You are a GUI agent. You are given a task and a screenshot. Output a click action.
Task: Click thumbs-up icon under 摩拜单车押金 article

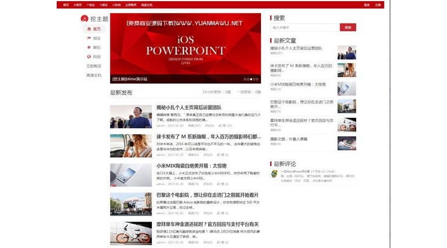[219, 243]
